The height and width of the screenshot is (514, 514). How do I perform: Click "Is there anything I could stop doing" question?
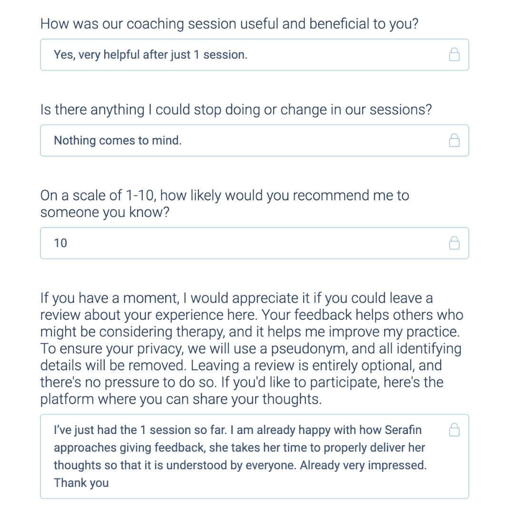click(x=236, y=109)
